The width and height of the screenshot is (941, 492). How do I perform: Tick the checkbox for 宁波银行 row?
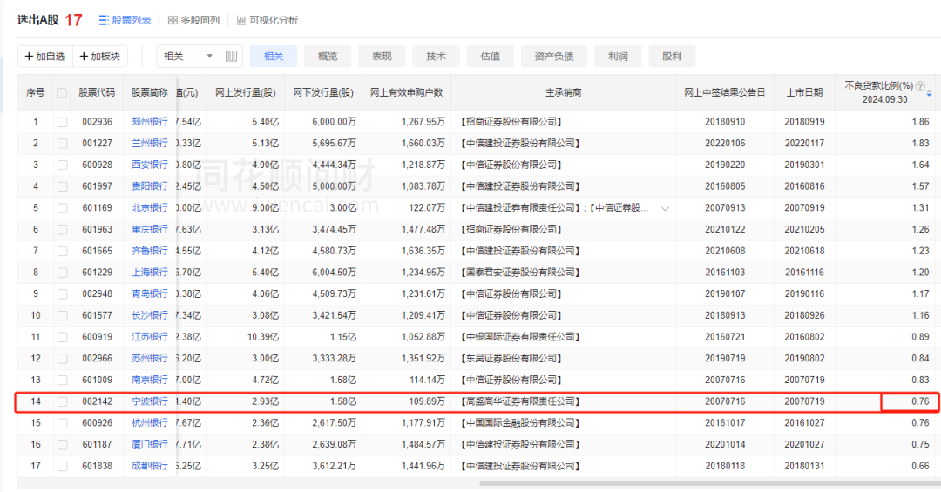62,401
